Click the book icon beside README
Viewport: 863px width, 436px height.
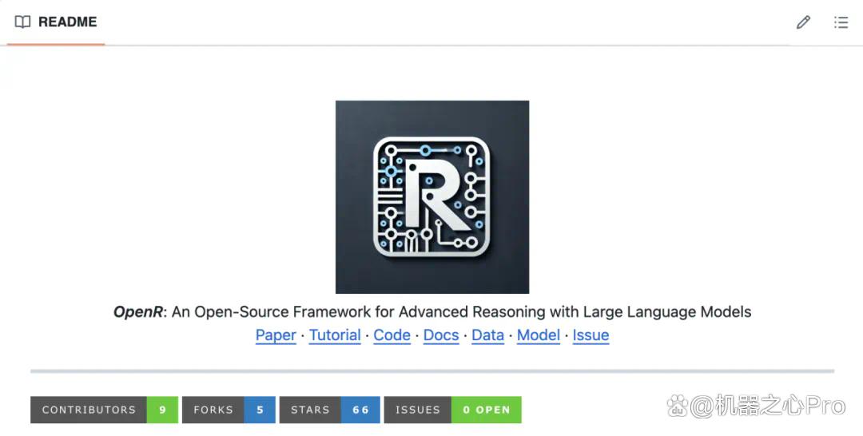(22, 22)
